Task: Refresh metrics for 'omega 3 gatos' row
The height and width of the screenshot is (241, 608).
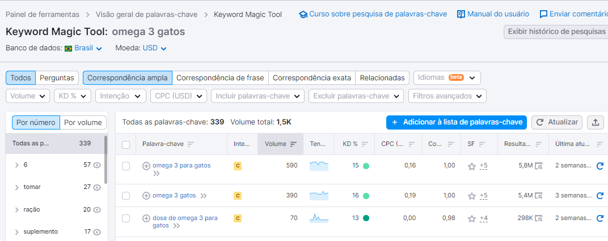Action: (x=600, y=196)
